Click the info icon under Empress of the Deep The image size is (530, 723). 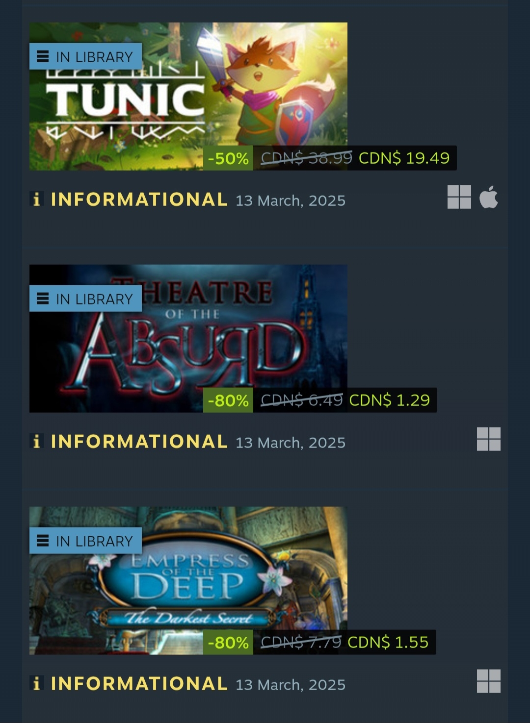36,683
